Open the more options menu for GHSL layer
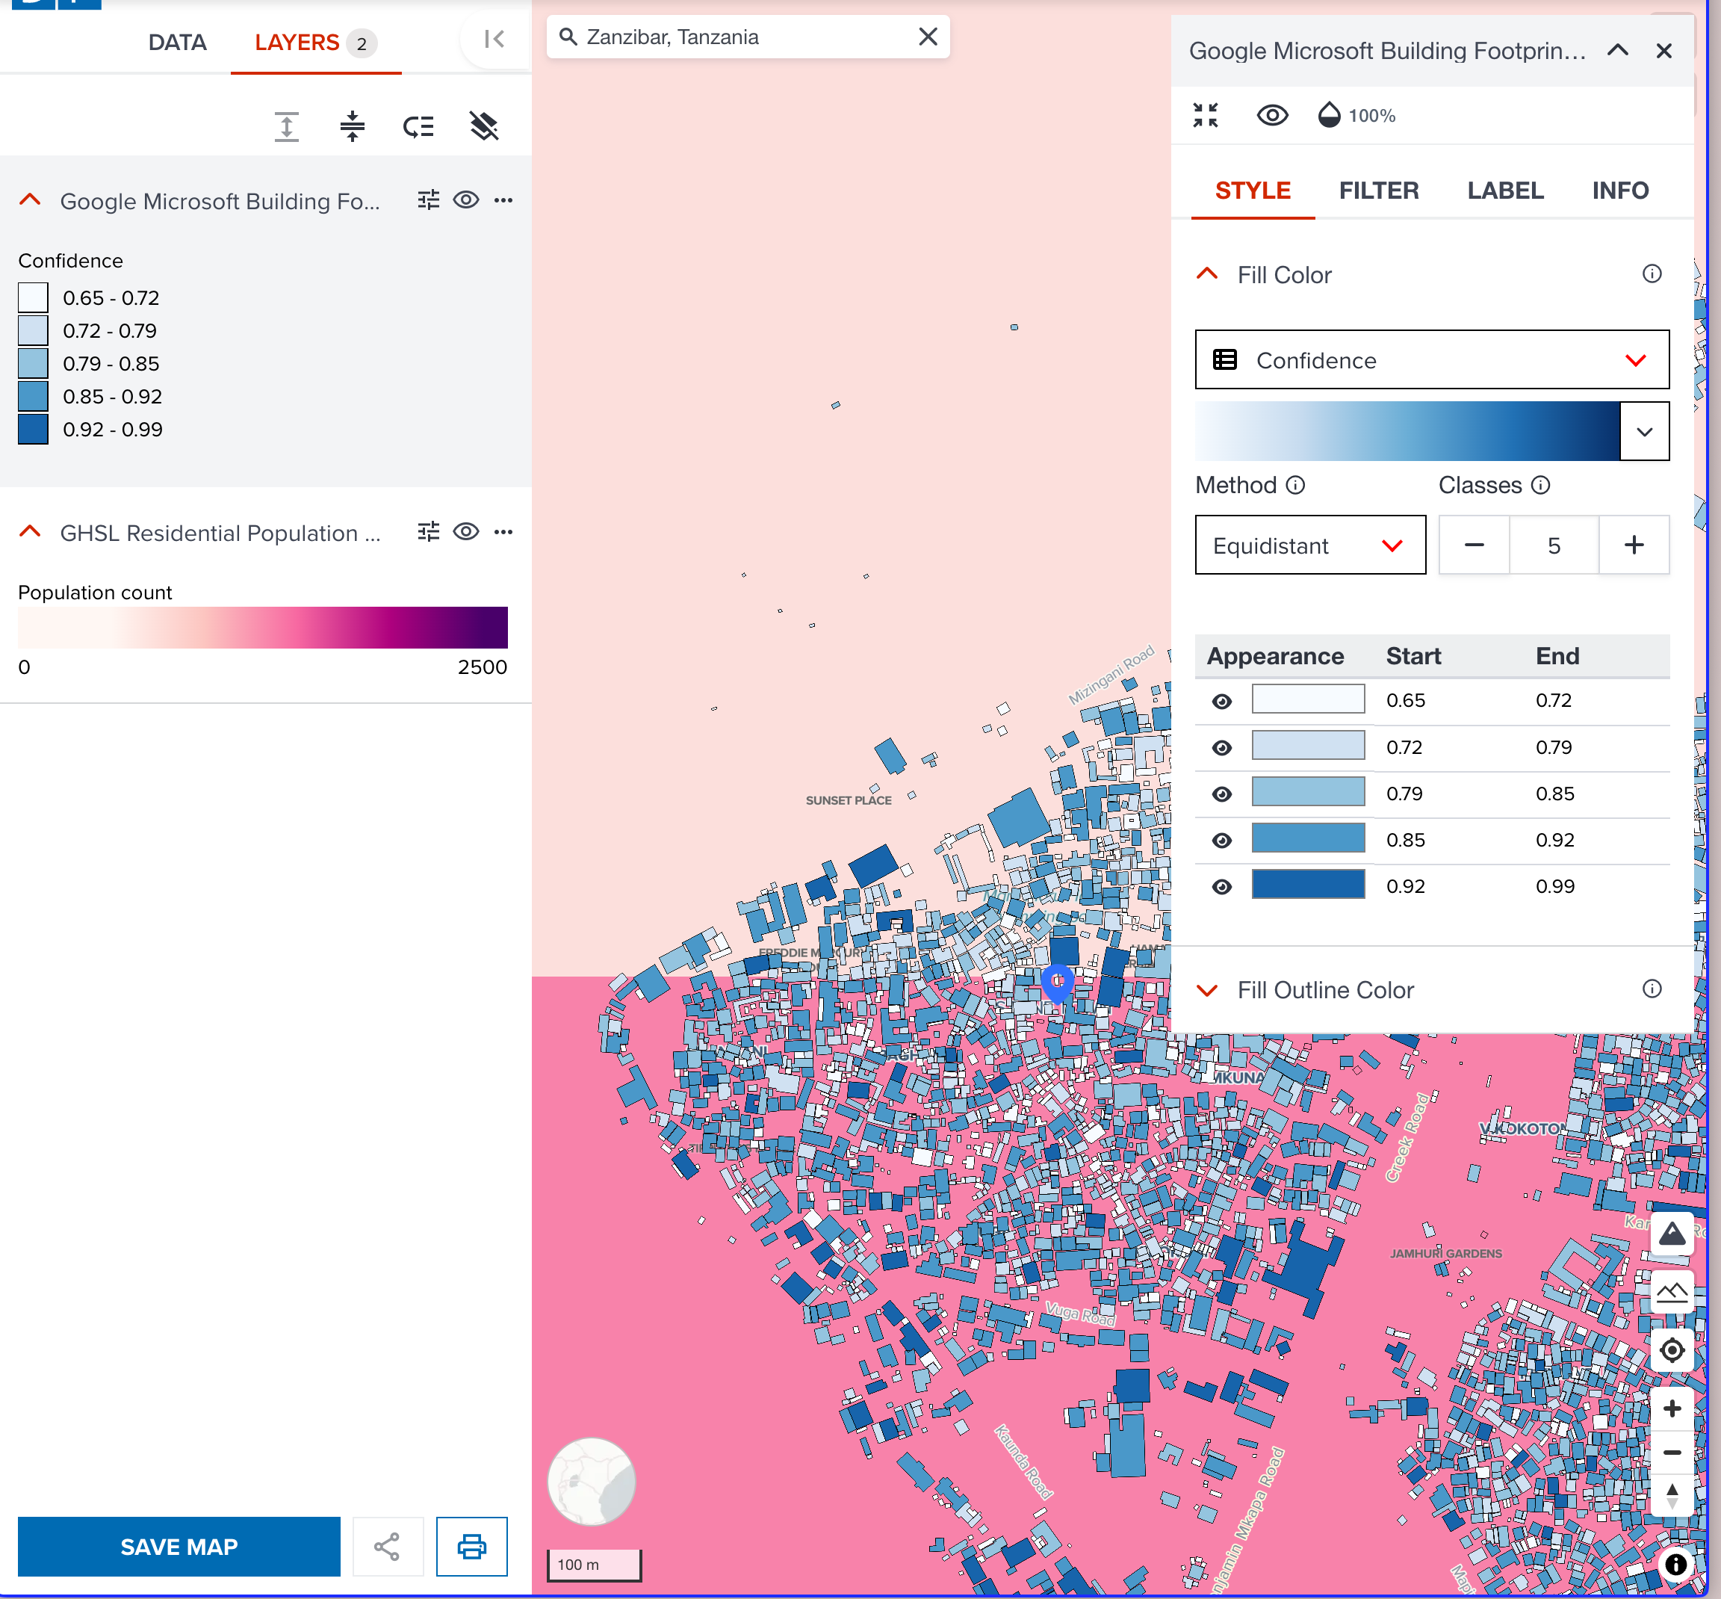The height and width of the screenshot is (1599, 1721). [x=504, y=532]
